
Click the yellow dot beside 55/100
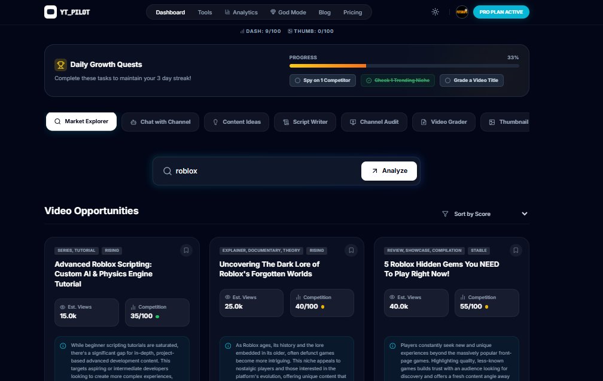click(486, 307)
